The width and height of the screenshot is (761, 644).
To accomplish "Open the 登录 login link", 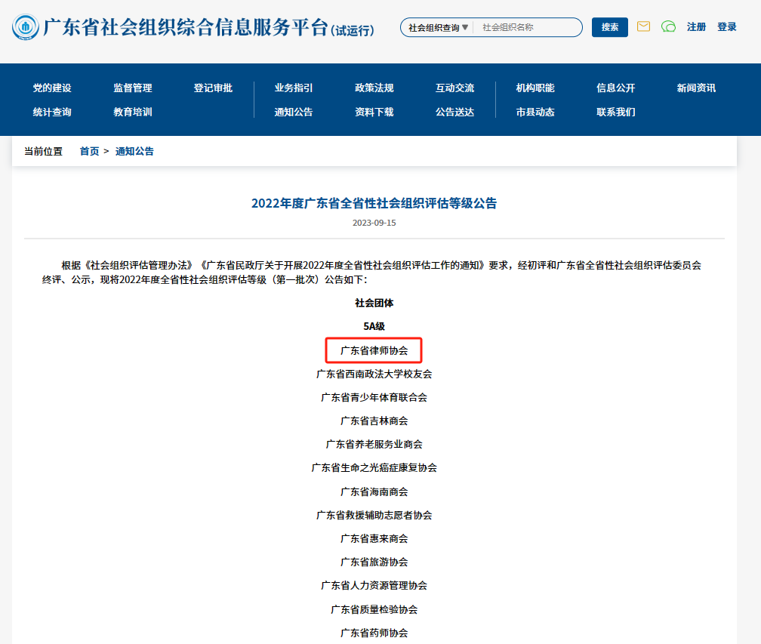I will point(726,26).
